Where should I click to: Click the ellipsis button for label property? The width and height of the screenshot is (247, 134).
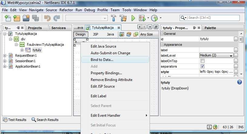[236, 50]
